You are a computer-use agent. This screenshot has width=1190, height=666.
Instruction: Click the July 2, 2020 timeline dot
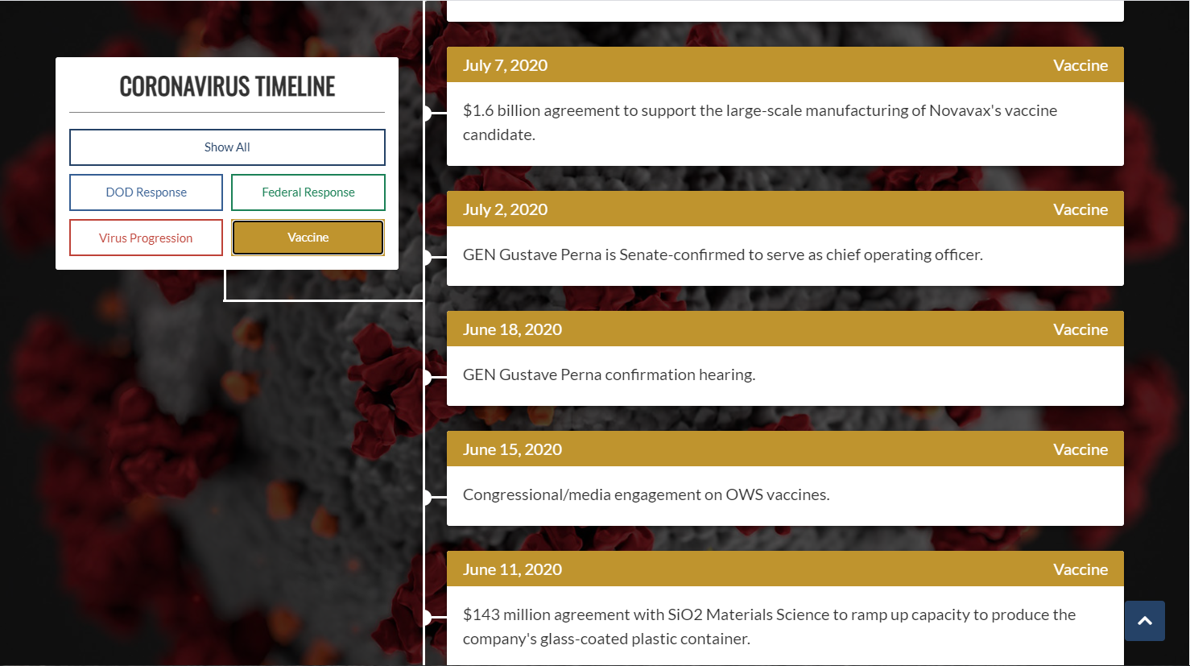point(427,258)
